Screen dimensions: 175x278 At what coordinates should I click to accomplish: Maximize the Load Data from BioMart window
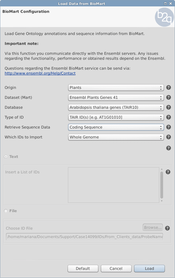click(x=165, y=3)
